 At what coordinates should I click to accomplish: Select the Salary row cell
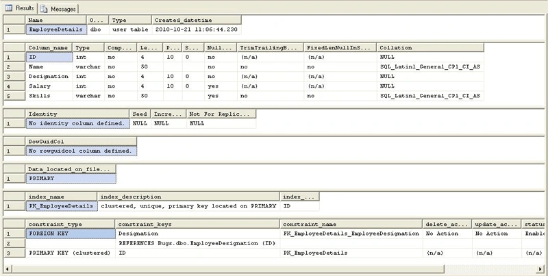[49, 86]
